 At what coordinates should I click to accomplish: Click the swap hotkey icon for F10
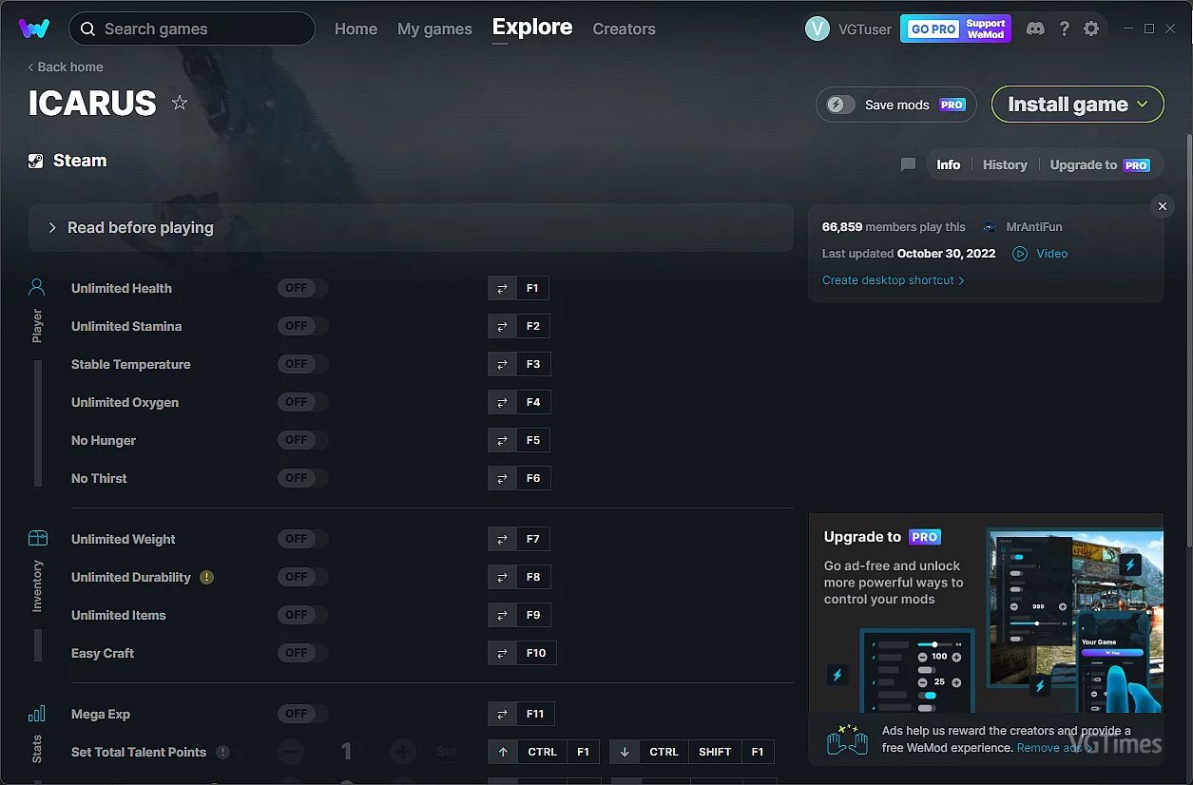pyautogui.click(x=502, y=653)
